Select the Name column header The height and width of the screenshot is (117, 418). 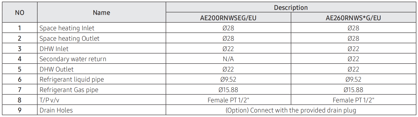(x=101, y=12)
